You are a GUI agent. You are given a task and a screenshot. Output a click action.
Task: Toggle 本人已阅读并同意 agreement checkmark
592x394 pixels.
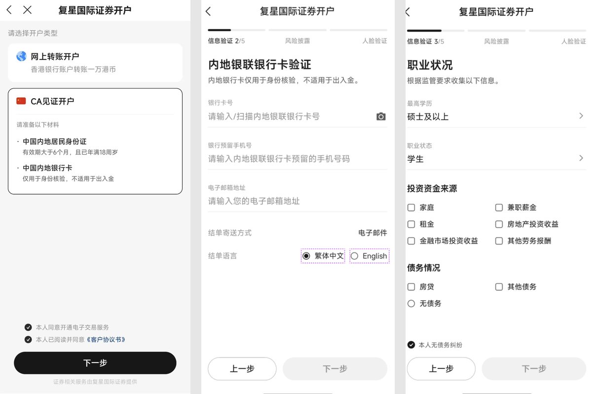click(28, 339)
